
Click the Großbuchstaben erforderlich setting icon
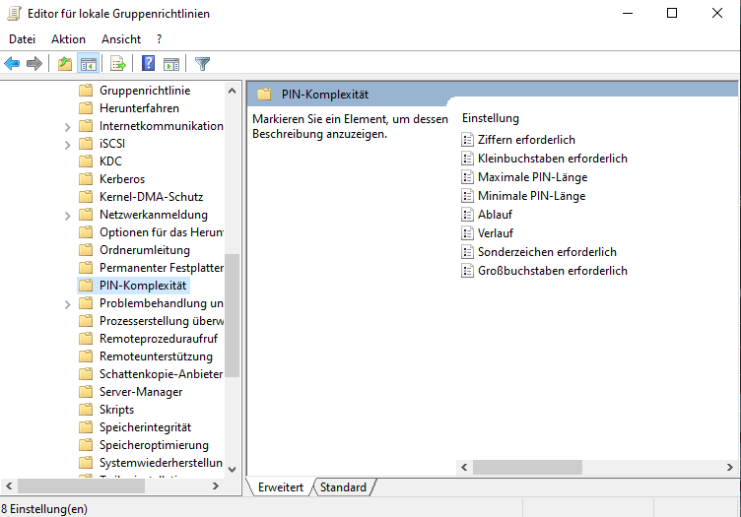tap(467, 271)
